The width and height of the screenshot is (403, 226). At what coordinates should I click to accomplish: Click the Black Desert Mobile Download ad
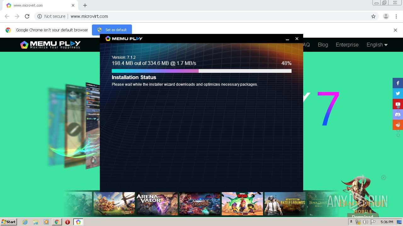(x=362, y=216)
